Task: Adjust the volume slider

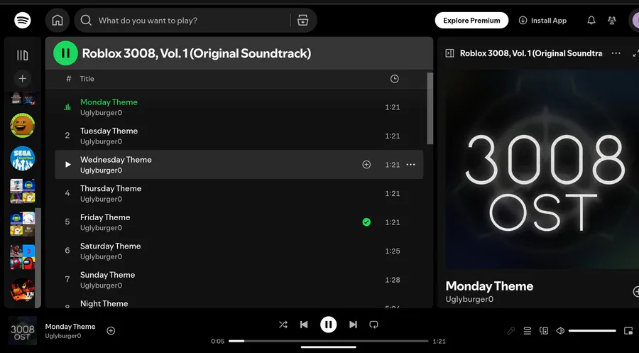Action: click(592, 330)
